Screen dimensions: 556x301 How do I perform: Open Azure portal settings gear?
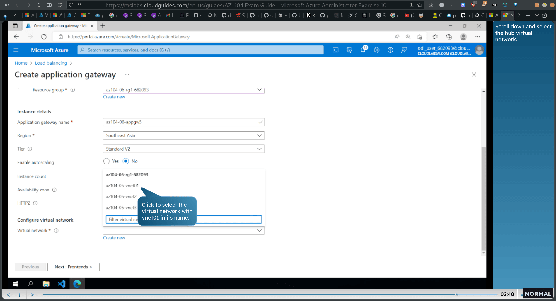376,50
